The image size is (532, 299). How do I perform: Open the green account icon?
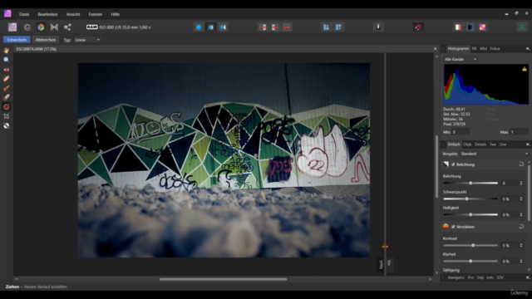522,27
